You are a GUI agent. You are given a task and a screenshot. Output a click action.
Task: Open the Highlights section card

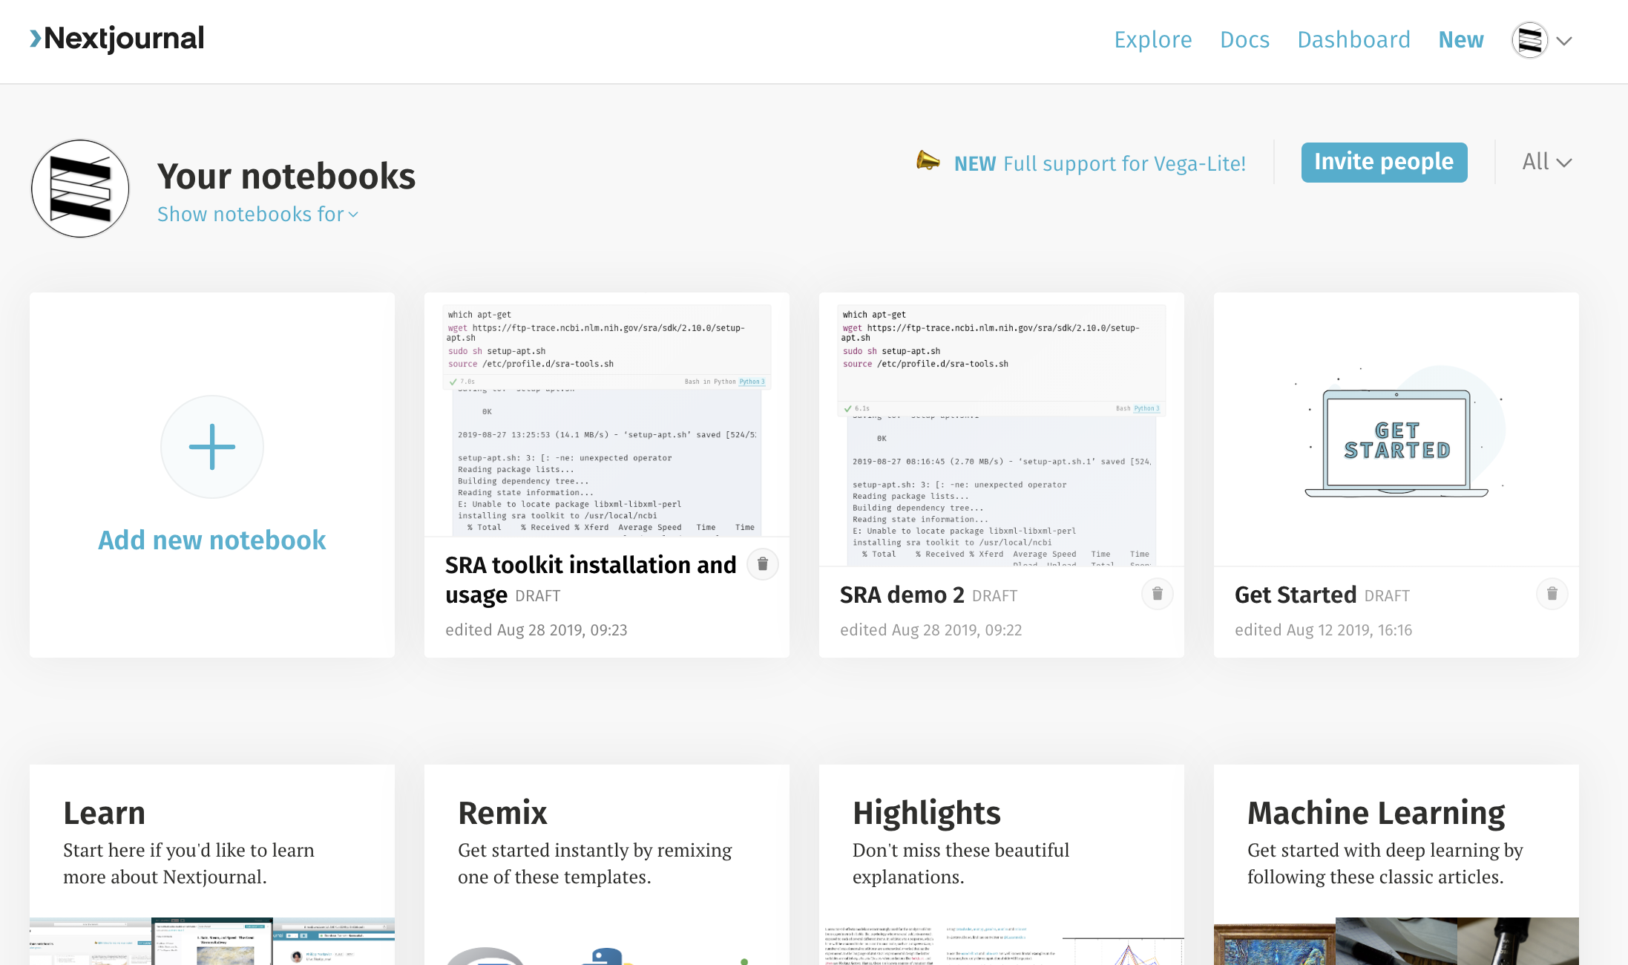point(1002,865)
